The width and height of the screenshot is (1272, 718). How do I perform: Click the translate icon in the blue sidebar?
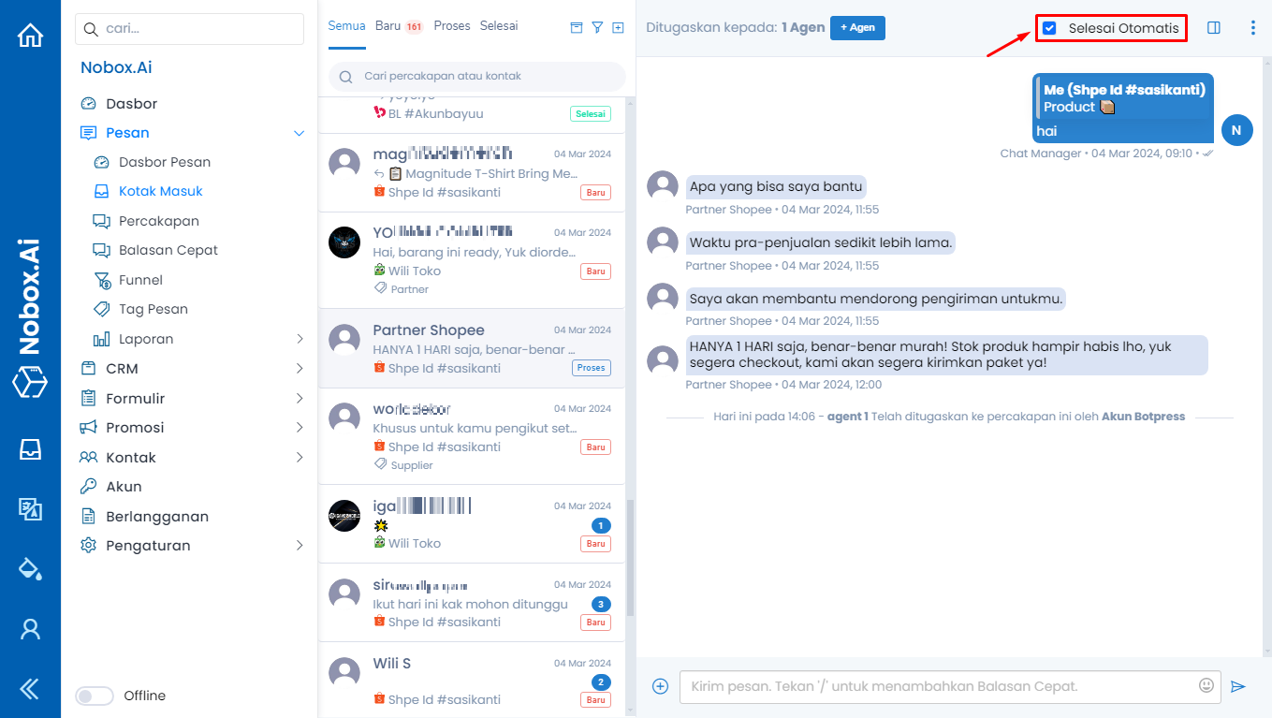[x=30, y=508]
